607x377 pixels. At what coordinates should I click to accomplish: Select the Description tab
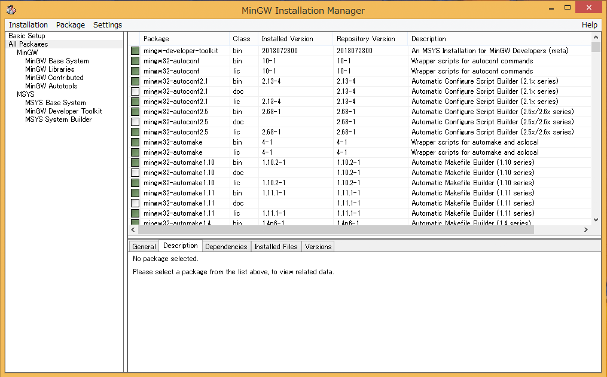pyautogui.click(x=181, y=246)
